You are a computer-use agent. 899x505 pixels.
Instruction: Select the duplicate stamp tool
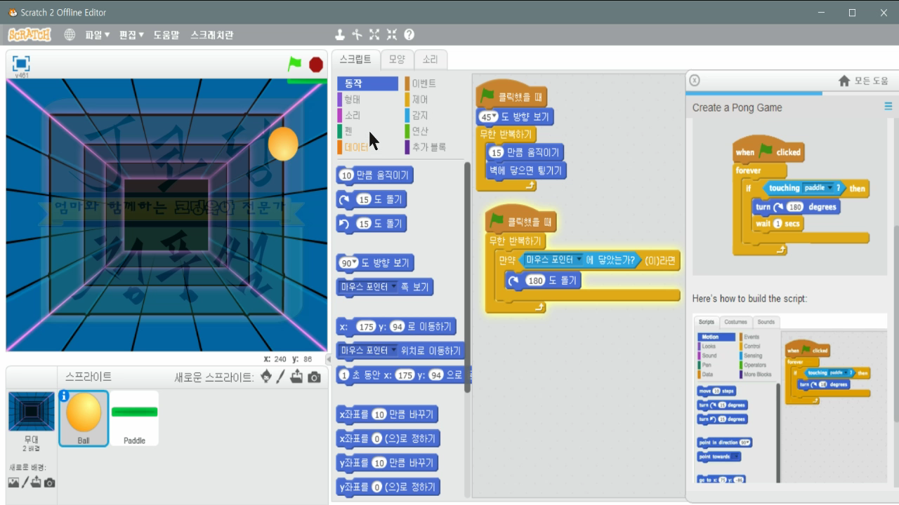[x=340, y=34]
